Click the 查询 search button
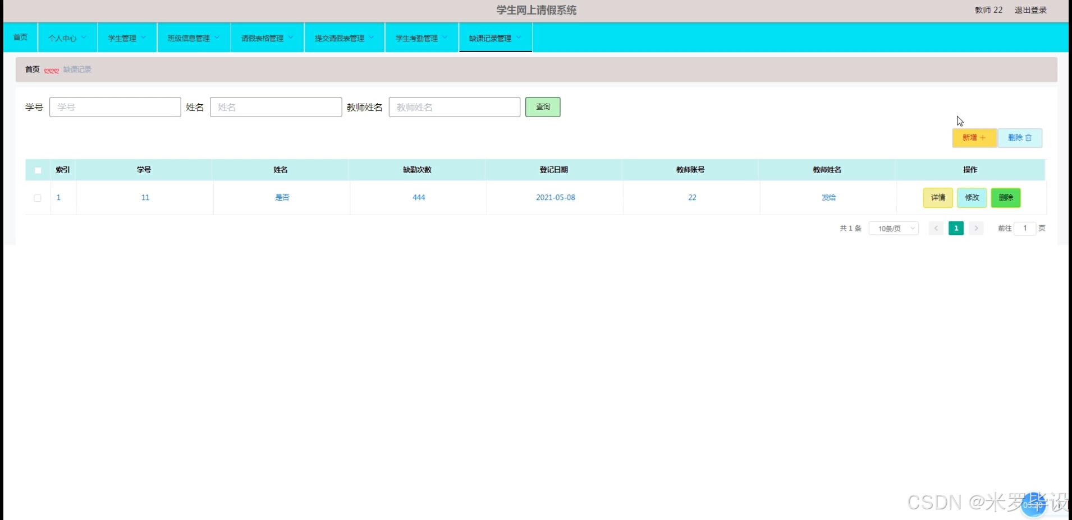The width and height of the screenshot is (1072, 520). tap(543, 107)
